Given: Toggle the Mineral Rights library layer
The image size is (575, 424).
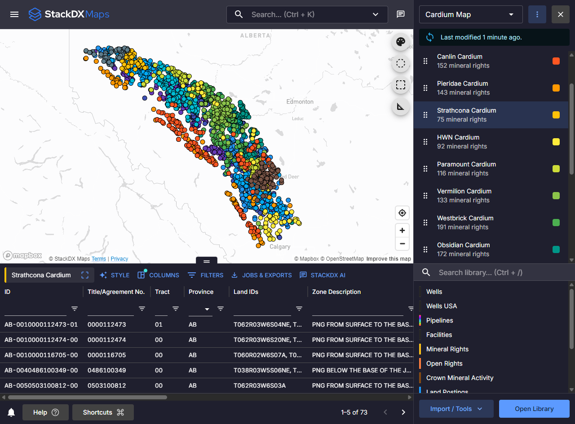Looking at the screenshot, I should click(x=447, y=349).
